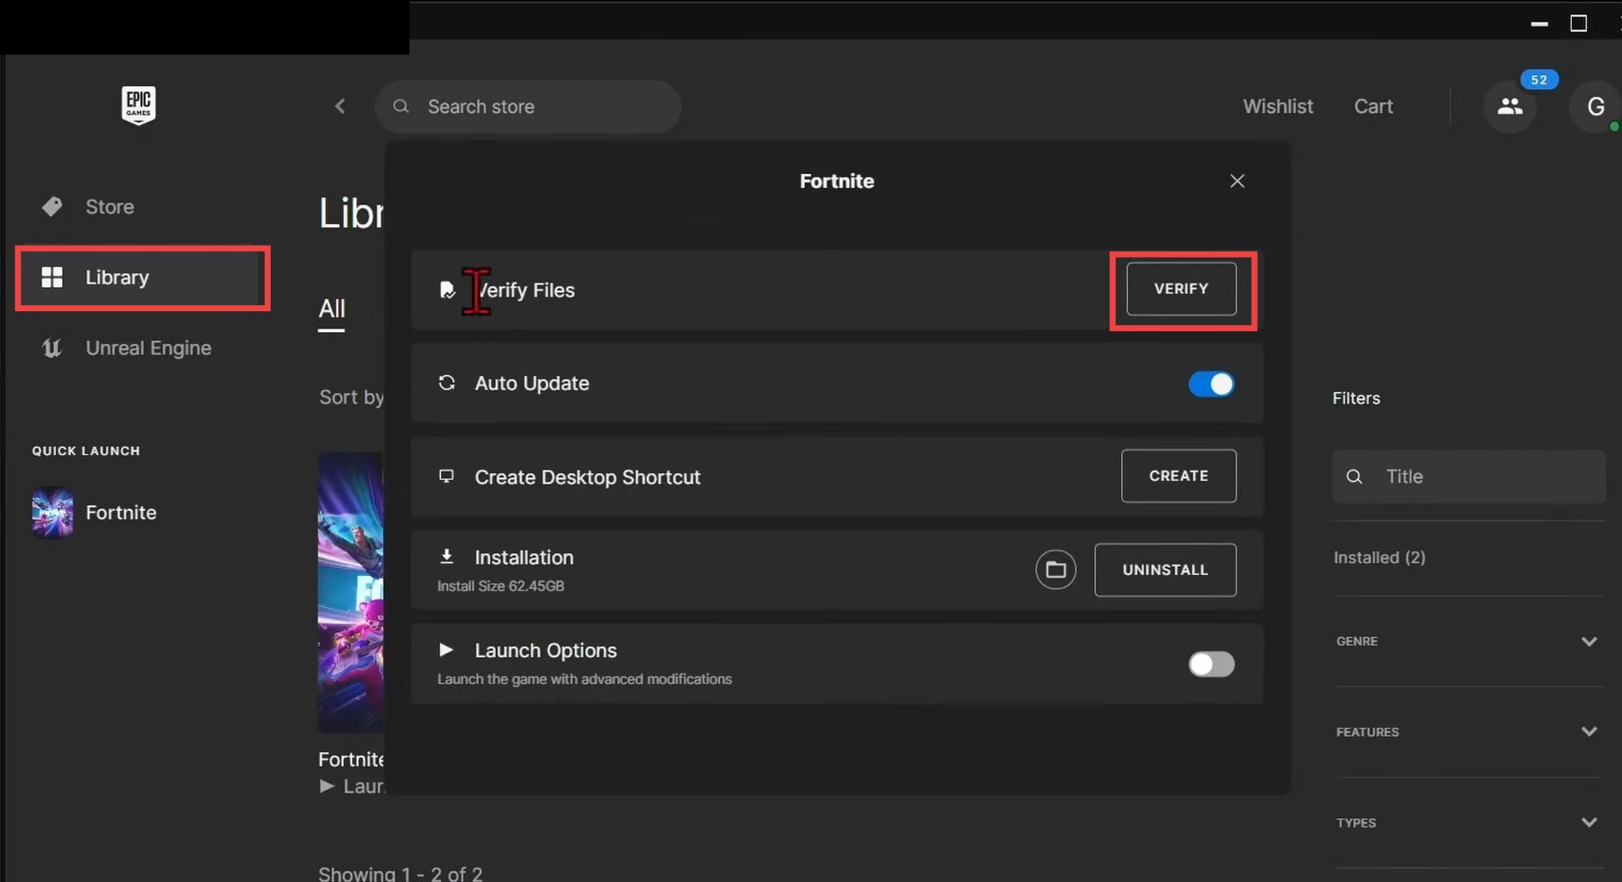
Task: Open the Cart link
Action: (1374, 106)
